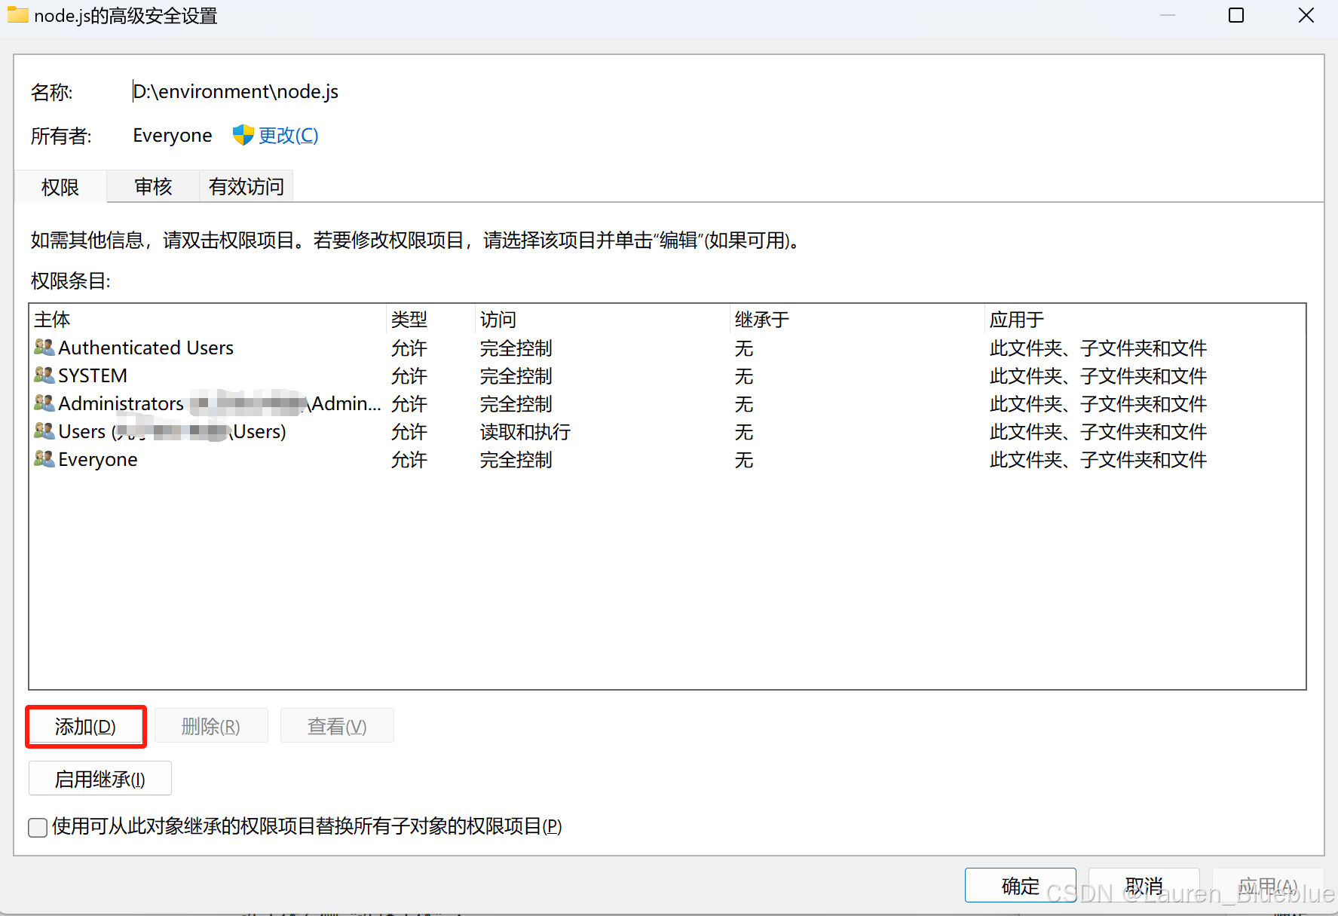Viewport: 1338px width, 916px height.
Task: Click 允许 in the Authenticated Users row
Action: pyautogui.click(x=409, y=348)
